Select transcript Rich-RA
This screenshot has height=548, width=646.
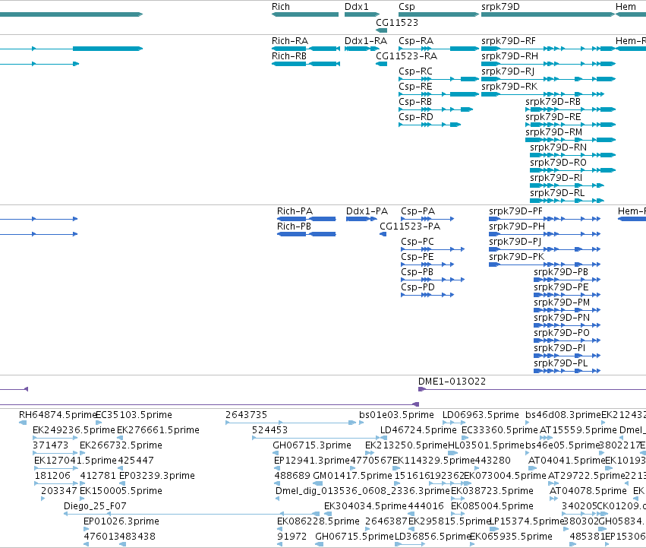pos(290,41)
